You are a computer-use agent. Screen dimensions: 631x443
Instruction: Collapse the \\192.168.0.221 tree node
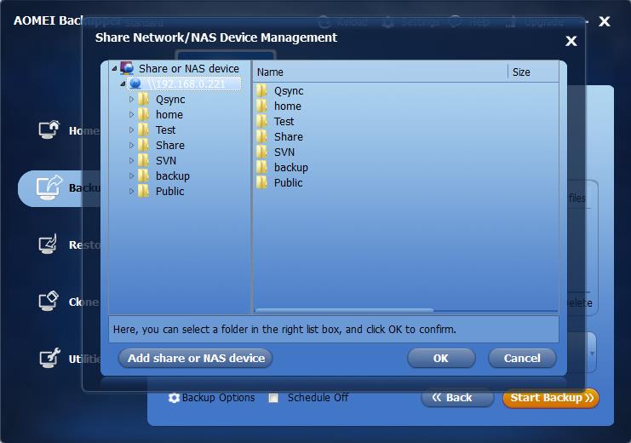(x=123, y=84)
